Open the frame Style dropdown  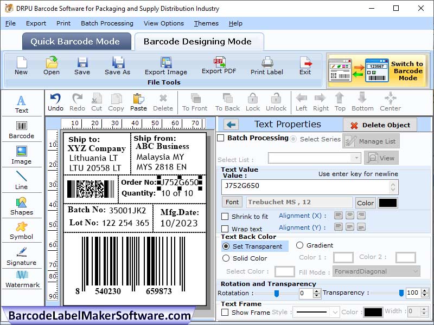pos(316,311)
